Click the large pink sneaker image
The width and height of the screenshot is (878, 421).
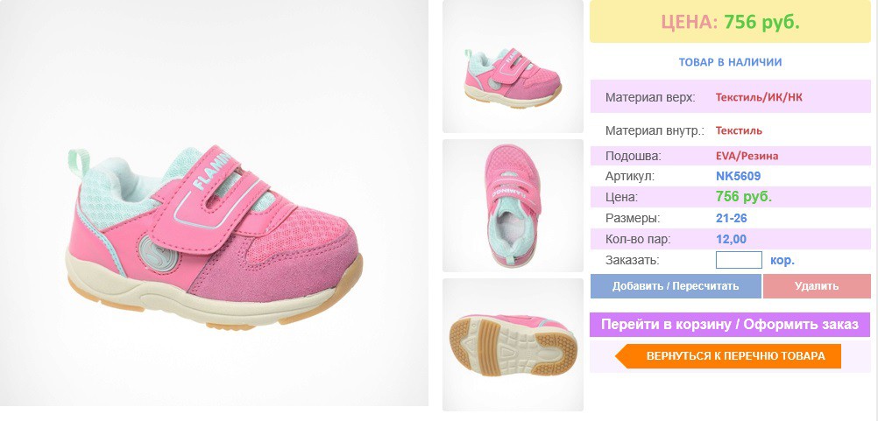point(215,203)
